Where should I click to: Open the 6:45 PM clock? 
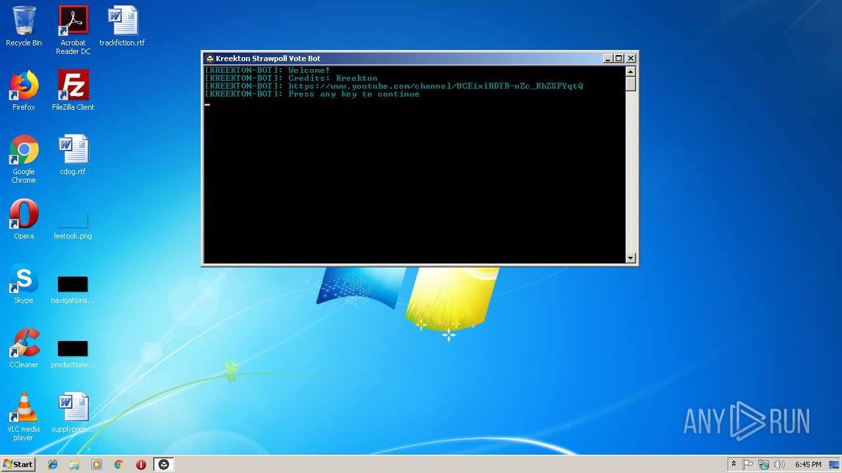[x=808, y=464]
